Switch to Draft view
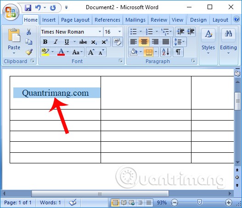Viewport: 242px width, 208px height. (x=149, y=202)
